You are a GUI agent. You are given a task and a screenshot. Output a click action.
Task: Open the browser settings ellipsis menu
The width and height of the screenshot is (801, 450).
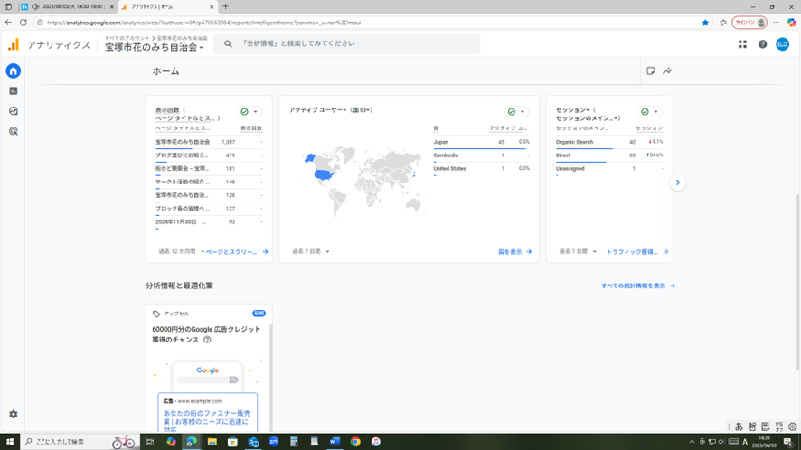(776, 23)
